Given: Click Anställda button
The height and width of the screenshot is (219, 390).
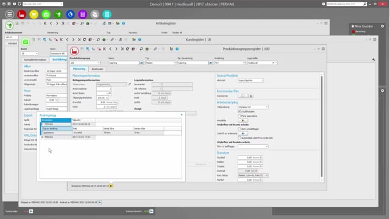Looking at the screenshot, I should click(x=243, y=120).
